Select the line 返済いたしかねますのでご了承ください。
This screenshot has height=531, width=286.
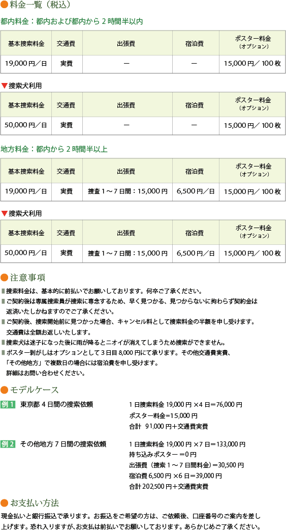(60, 312)
